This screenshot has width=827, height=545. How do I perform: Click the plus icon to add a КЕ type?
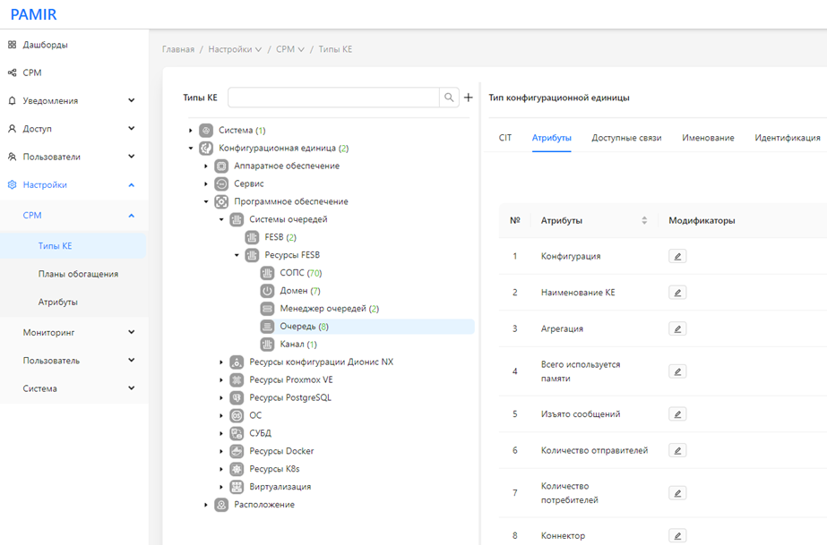tap(469, 98)
